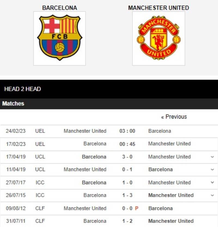The height and width of the screenshot is (227, 218).
Task: Open Manchester United in the 24/02/23 row
Action: (85, 131)
